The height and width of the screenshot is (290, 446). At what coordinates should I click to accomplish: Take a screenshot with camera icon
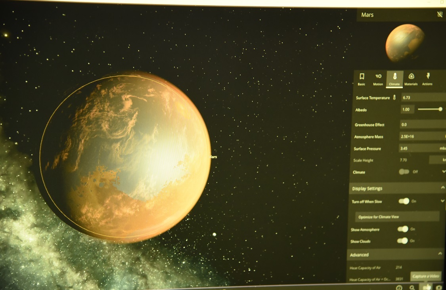[439, 288]
